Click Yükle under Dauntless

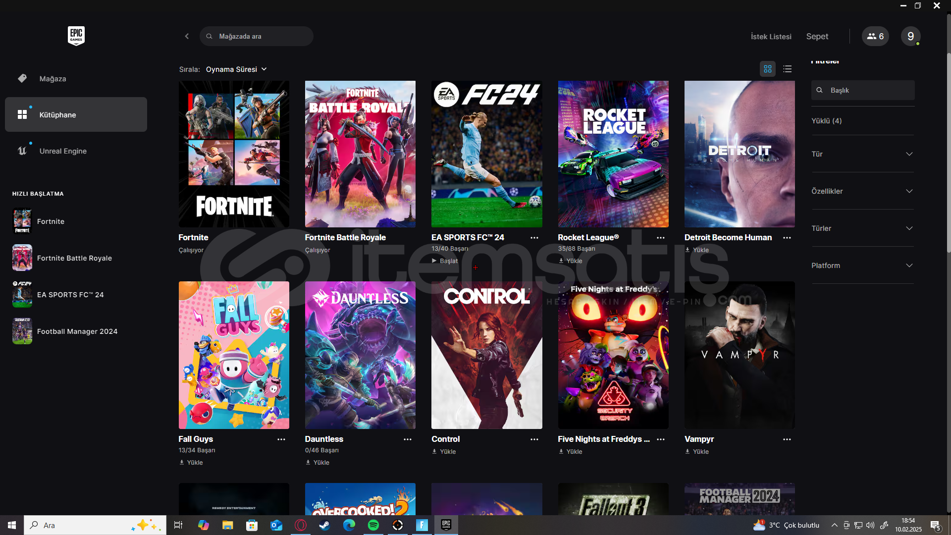pyautogui.click(x=317, y=463)
